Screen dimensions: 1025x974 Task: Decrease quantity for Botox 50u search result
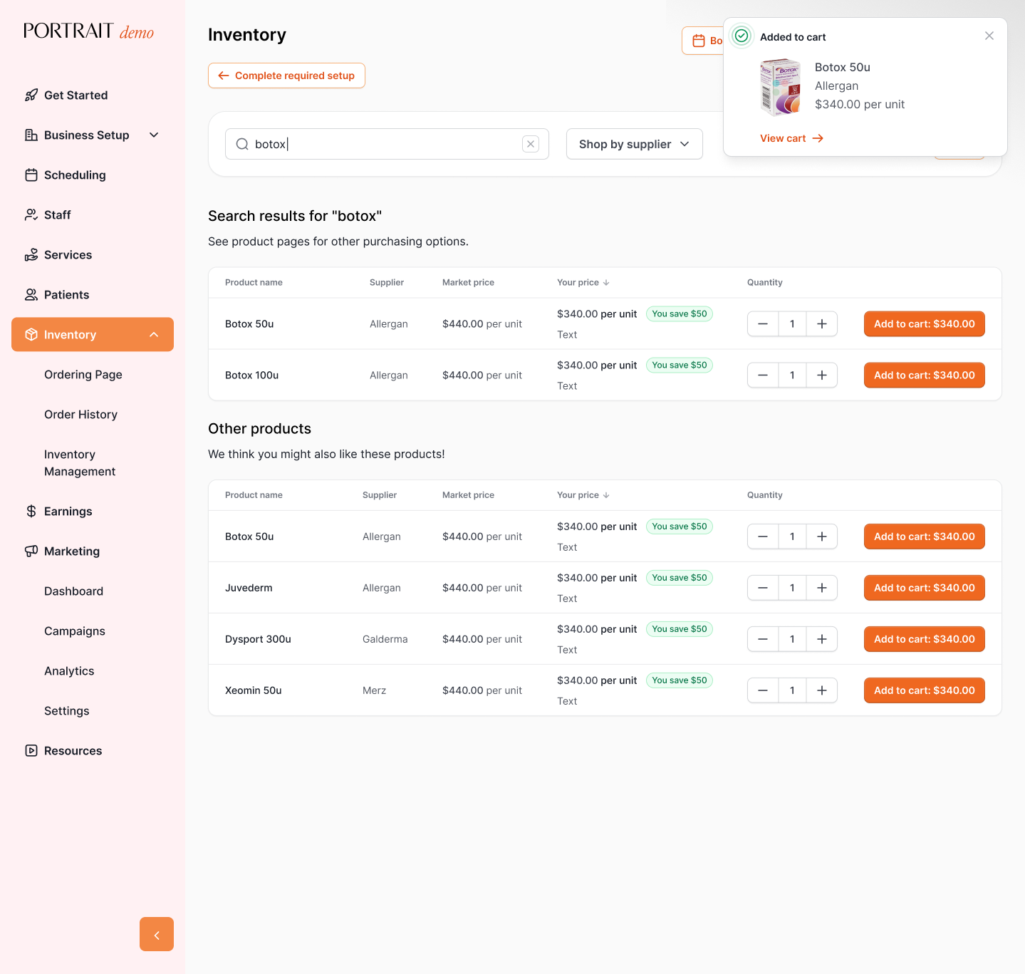pos(763,323)
